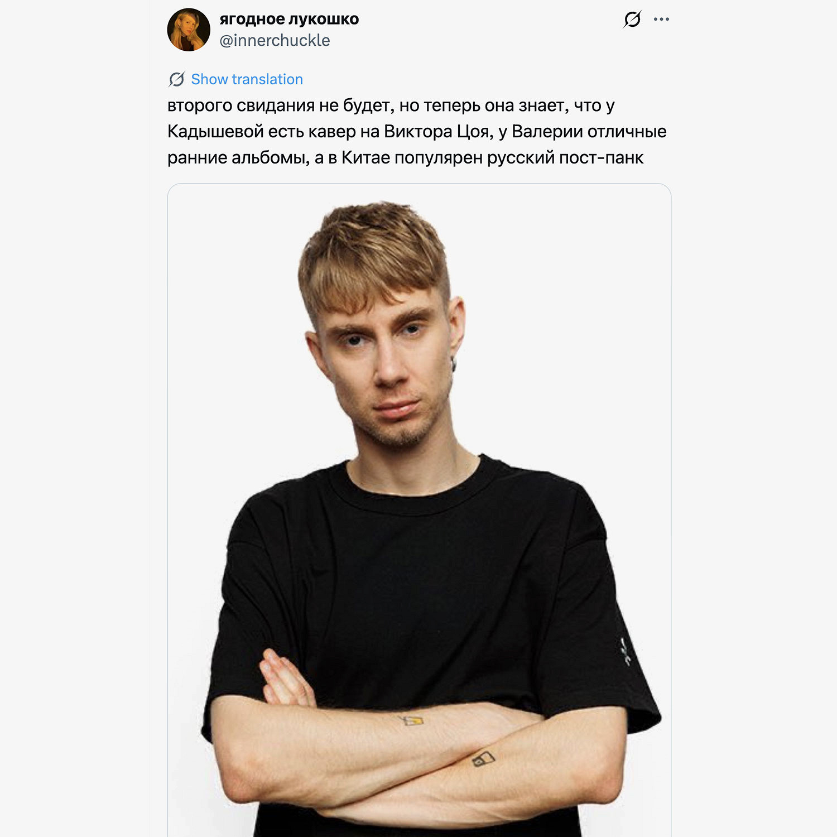Visit the @innerchuckle handle
The image size is (837, 837).
point(275,40)
